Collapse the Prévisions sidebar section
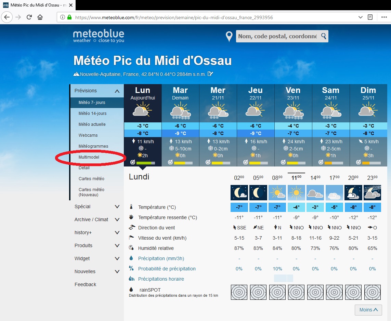391x321 pixels. (x=118, y=90)
